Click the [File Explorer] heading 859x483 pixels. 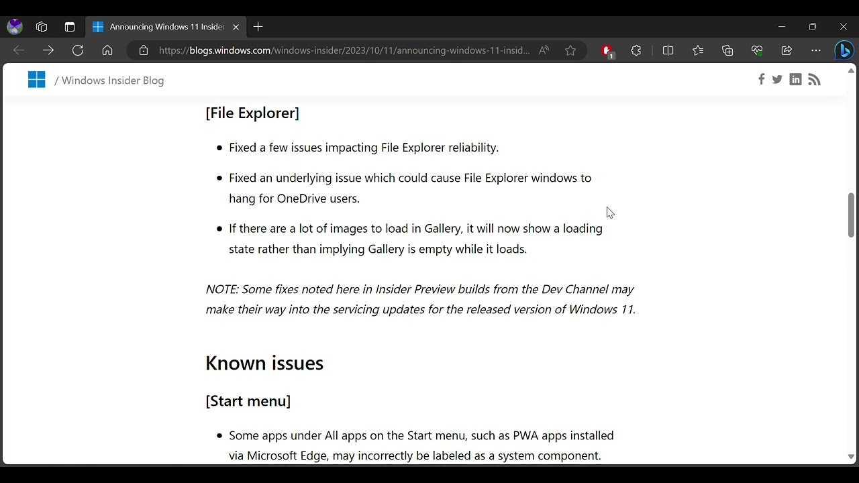pyautogui.click(x=252, y=113)
